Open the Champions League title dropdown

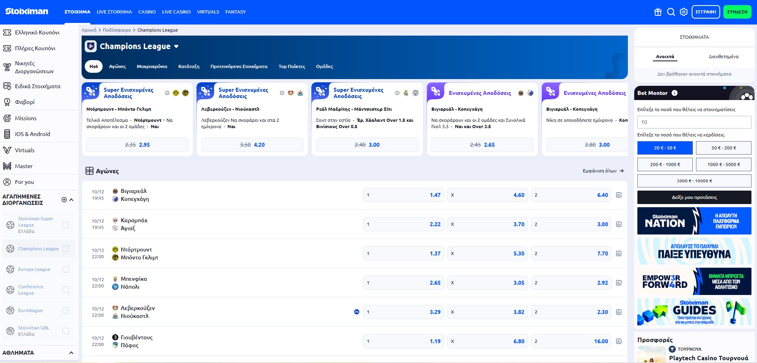point(176,47)
